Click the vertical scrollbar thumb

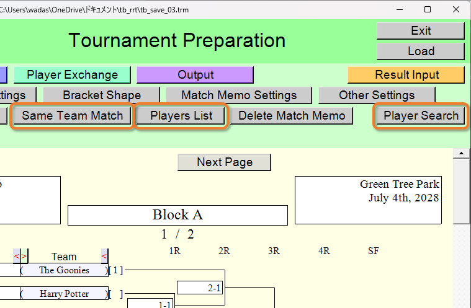click(461, 191)
